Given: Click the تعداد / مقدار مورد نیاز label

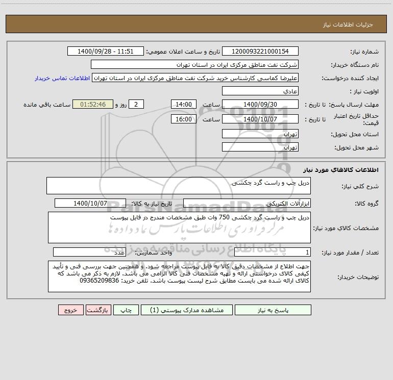Looking at the screenshot, I should 350,253.
